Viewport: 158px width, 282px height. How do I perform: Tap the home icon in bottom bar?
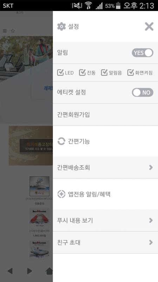click(49, 271)
